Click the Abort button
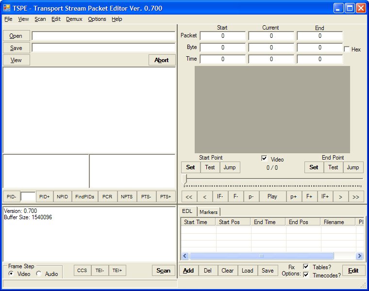369x291 pixels. tap(162, 60)
